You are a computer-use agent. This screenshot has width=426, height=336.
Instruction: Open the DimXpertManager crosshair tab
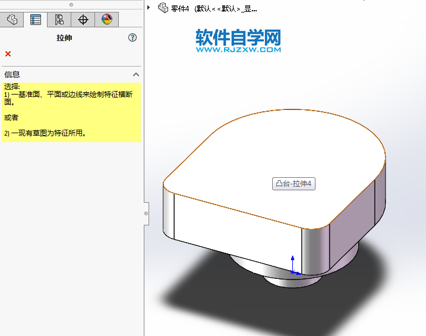click(x=83, y=20)
